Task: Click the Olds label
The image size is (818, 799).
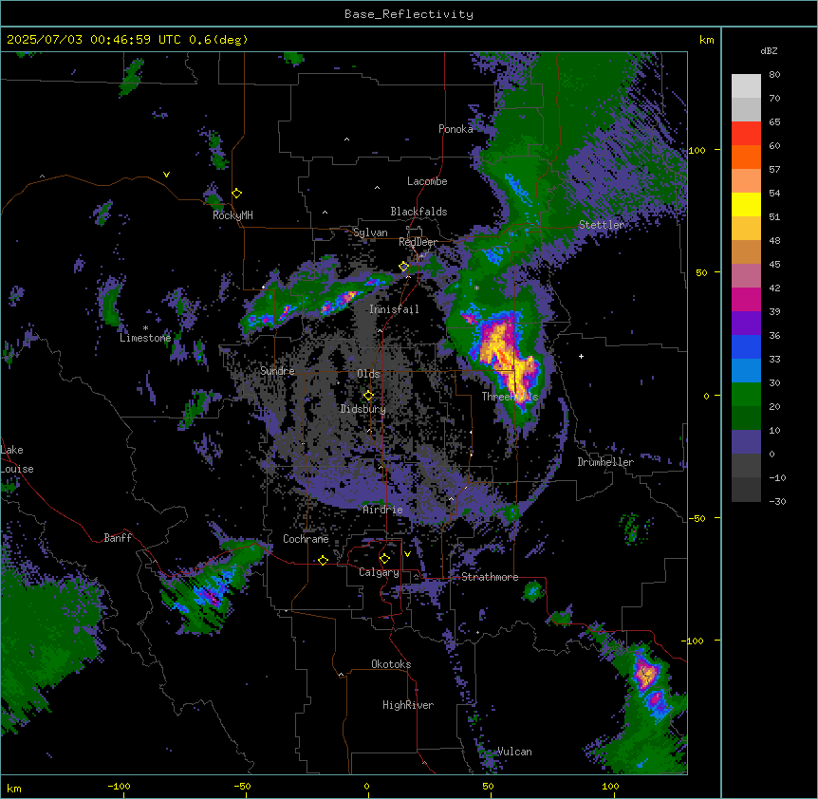Action: click(368, 374)
